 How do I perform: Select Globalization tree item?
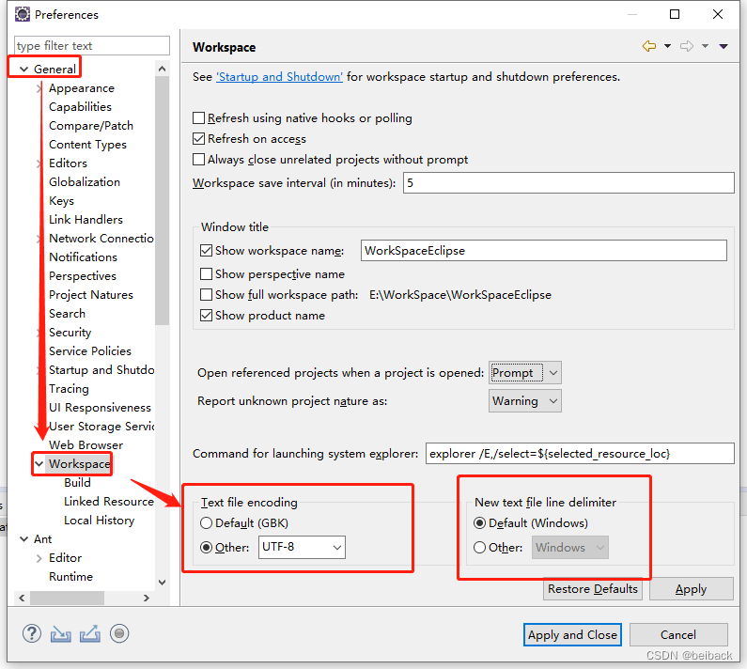click(x=85, y=182)
